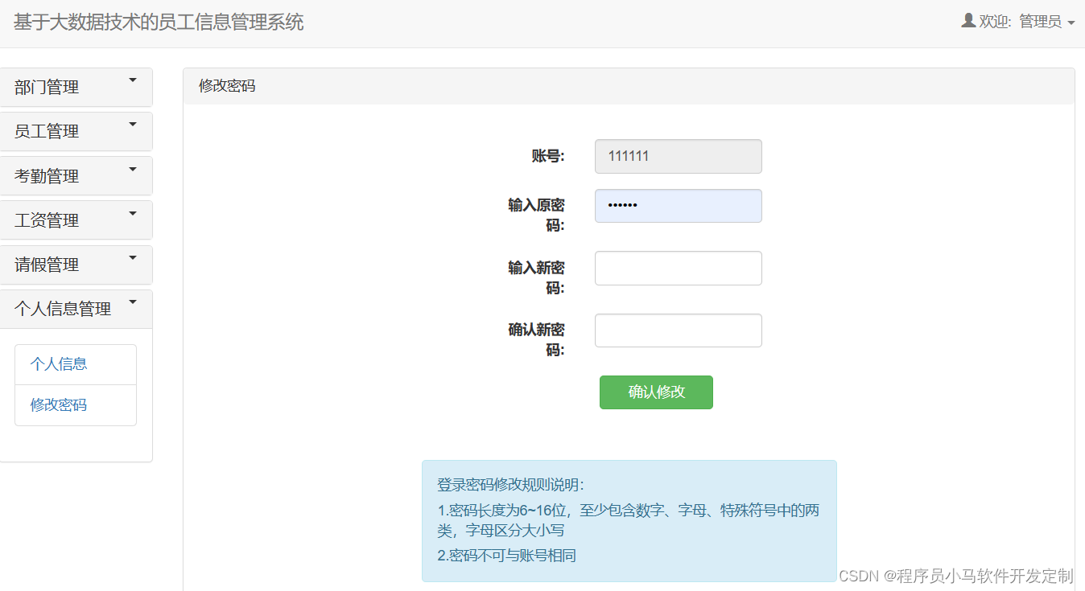Click the 输入原密码 password field

(x=678, y=206)
